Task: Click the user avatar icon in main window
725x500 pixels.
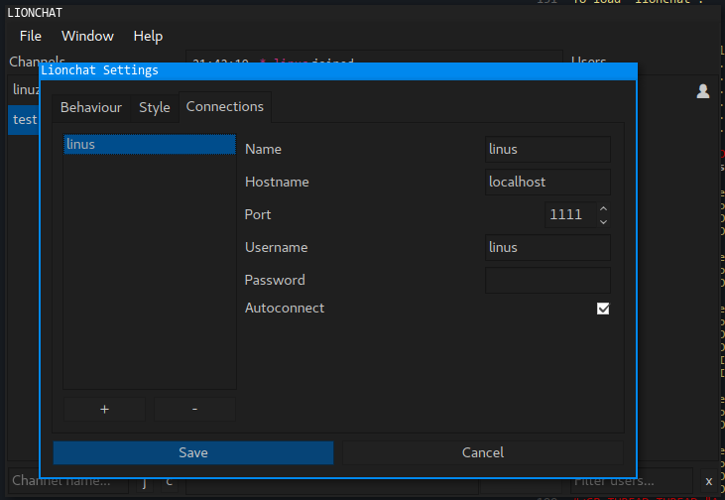Action: click(x=703, y=91)
